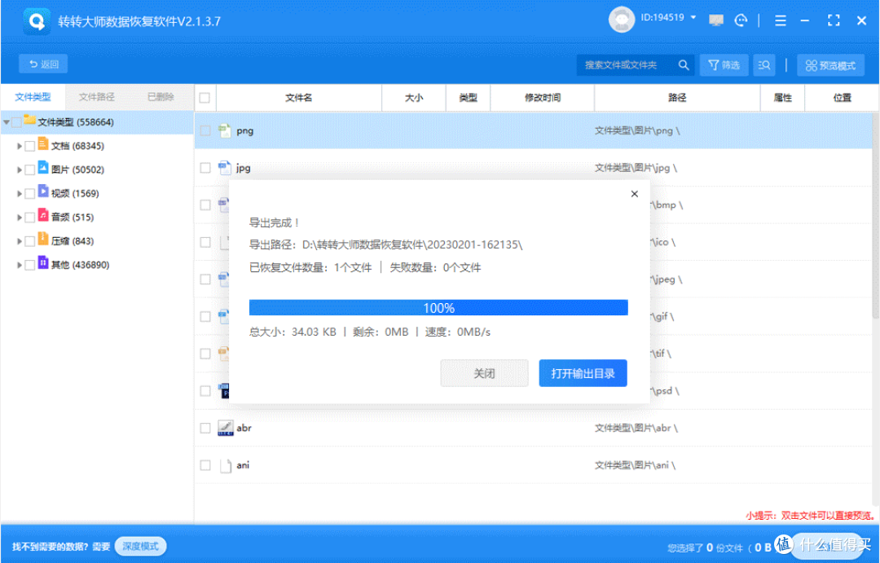Click the app logo icon in title bar
880x563 pixels.
click(x=37, y=21)
